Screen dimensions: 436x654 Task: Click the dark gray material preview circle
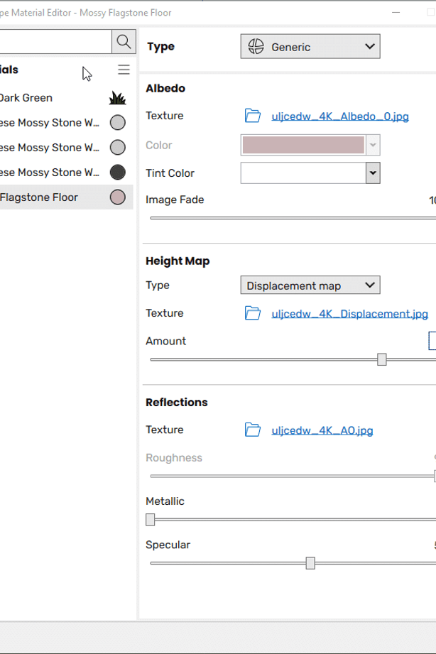118,172
